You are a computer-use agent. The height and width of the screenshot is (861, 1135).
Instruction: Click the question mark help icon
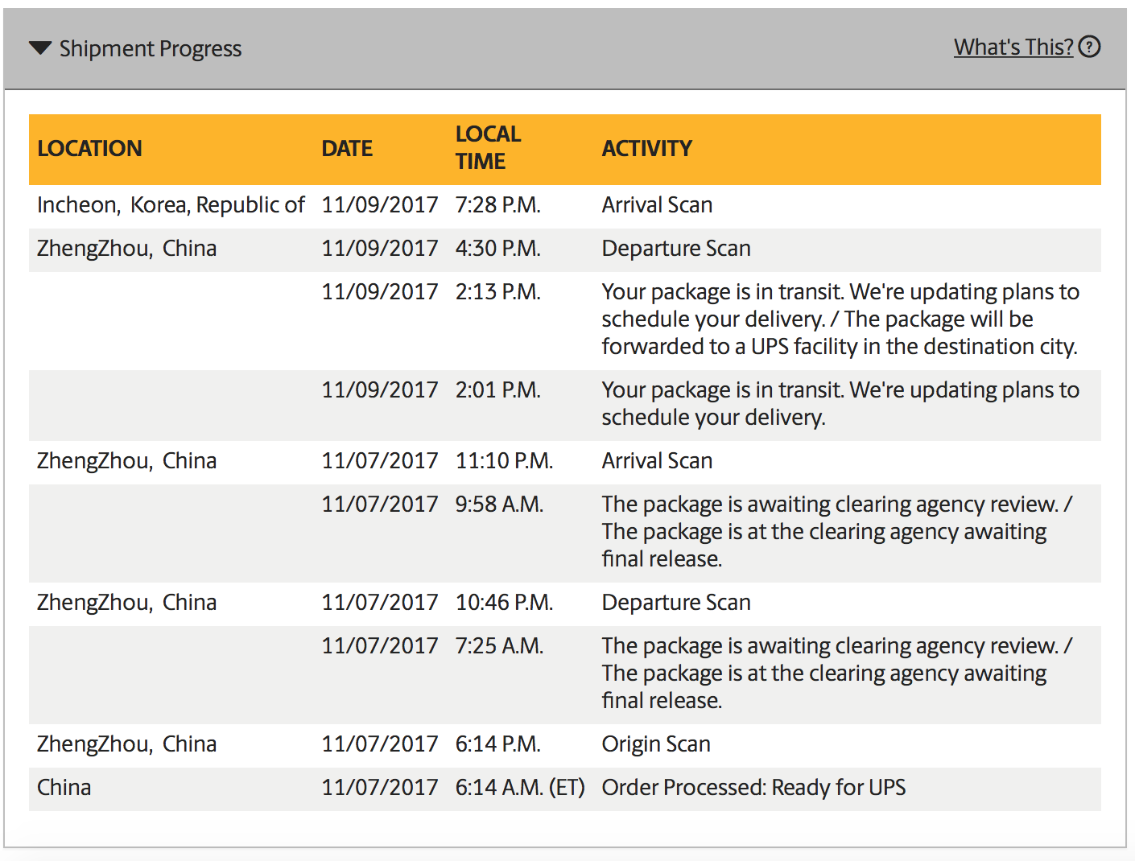[1089, 47]
